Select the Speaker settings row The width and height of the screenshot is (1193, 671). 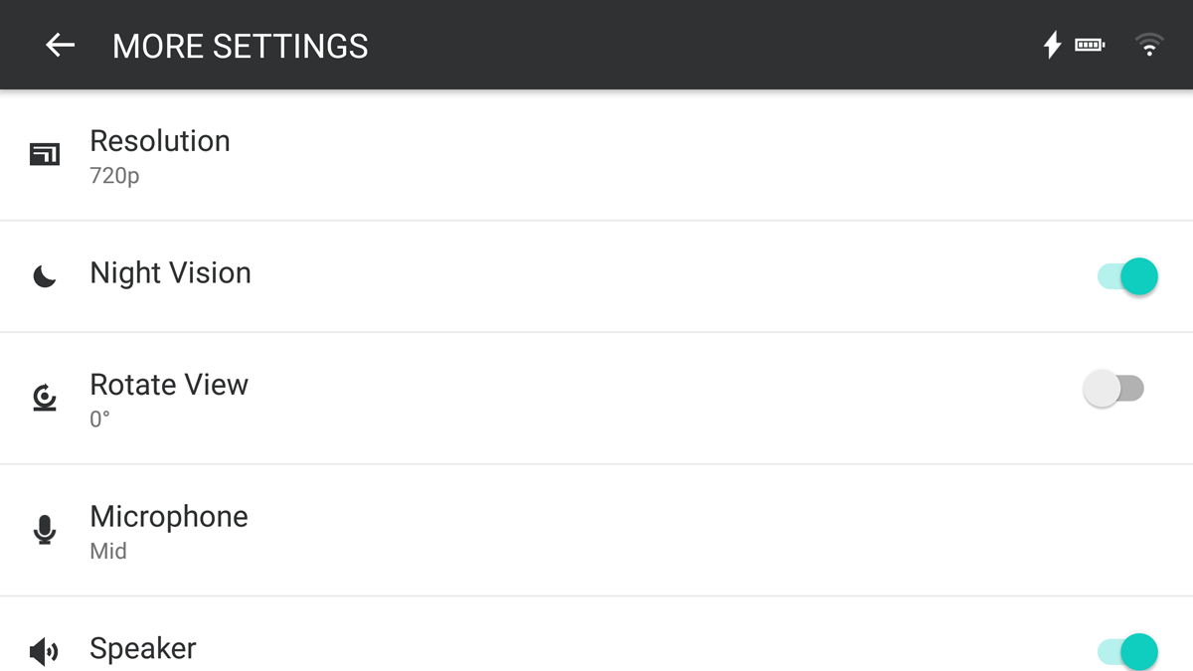coord(596,634)
